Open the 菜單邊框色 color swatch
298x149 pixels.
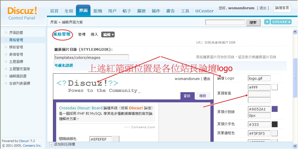275,133
